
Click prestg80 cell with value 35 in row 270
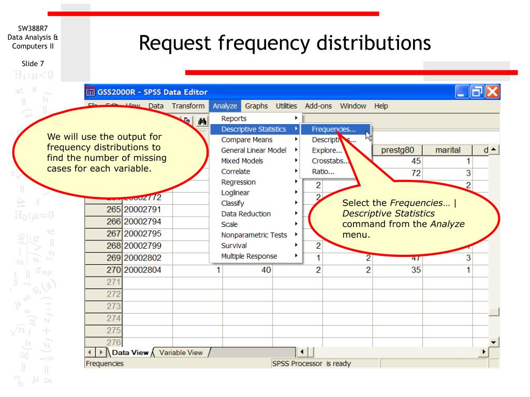pos(397,270)
